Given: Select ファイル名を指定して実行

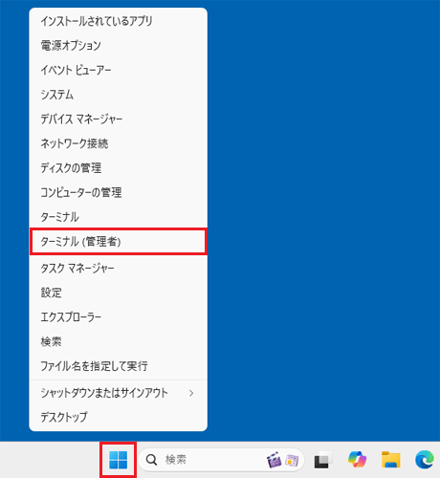Looking at the screenshot, I should [x=119, y=366].
